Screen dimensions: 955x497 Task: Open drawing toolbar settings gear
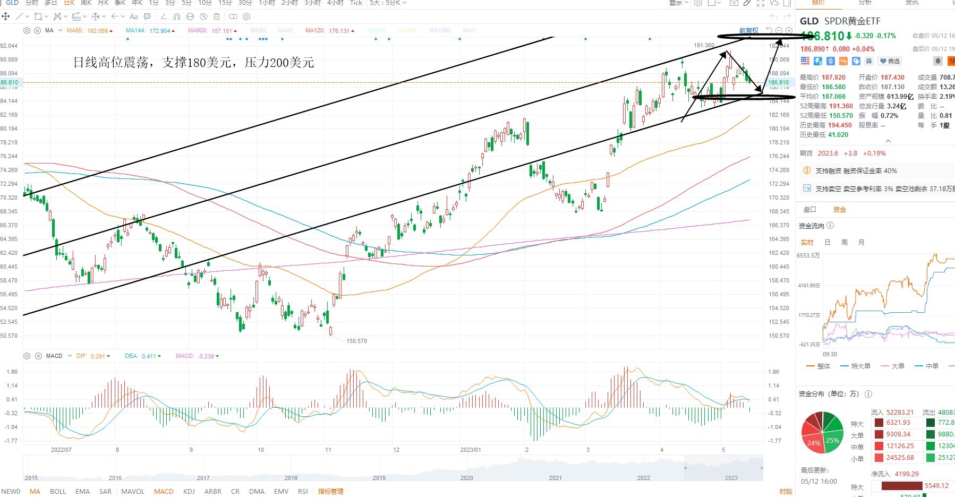tap(246, 16)
